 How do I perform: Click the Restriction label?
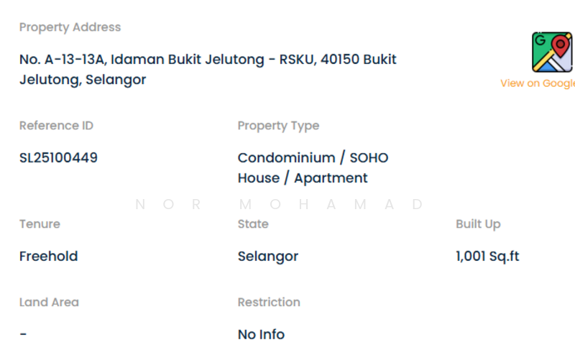click(269, 303)
